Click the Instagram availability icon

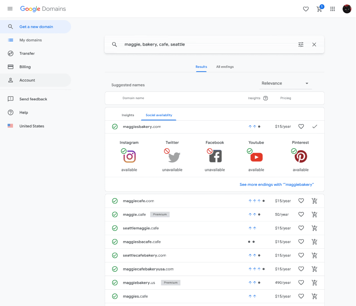click(x=129, y=156)
